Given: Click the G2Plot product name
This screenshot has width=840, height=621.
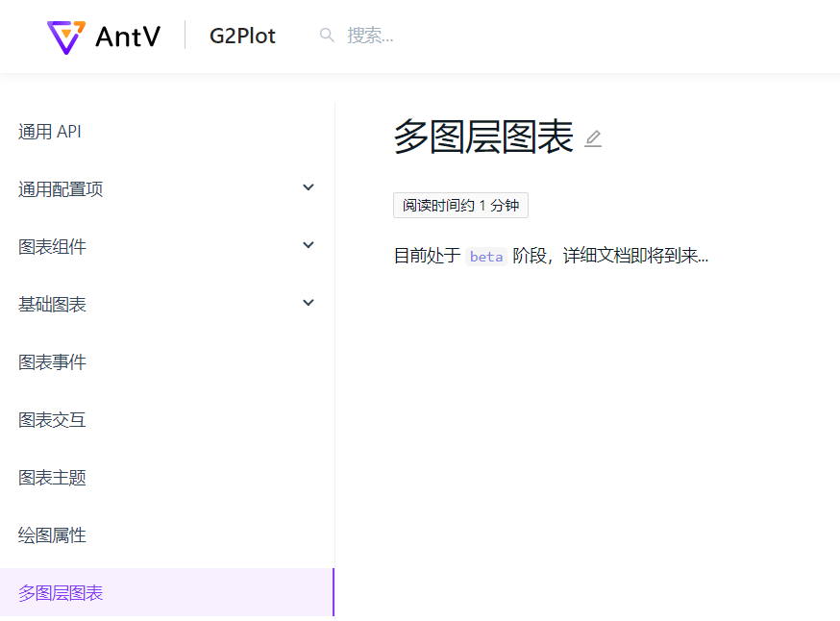Looking at the screenshot, I should click(x=242, y=36).
